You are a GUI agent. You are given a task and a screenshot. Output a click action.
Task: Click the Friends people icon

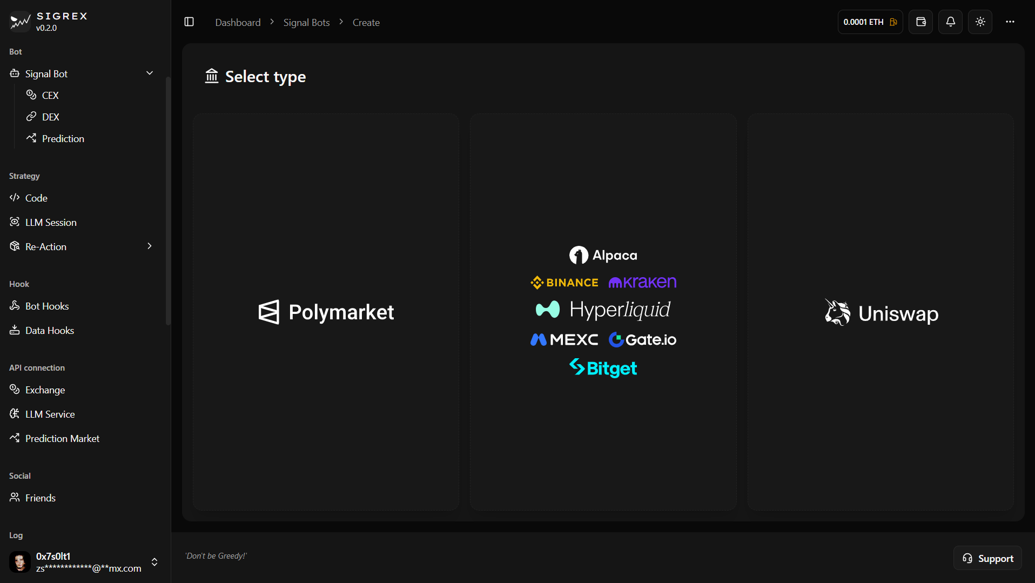[15, 498]
